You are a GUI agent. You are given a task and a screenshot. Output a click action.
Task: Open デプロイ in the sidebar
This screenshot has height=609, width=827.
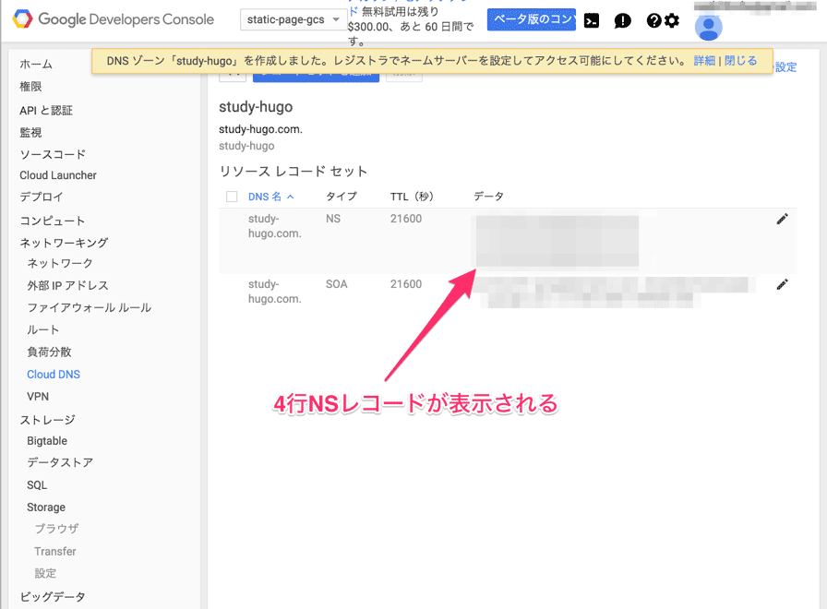click(x=42, y=197)
